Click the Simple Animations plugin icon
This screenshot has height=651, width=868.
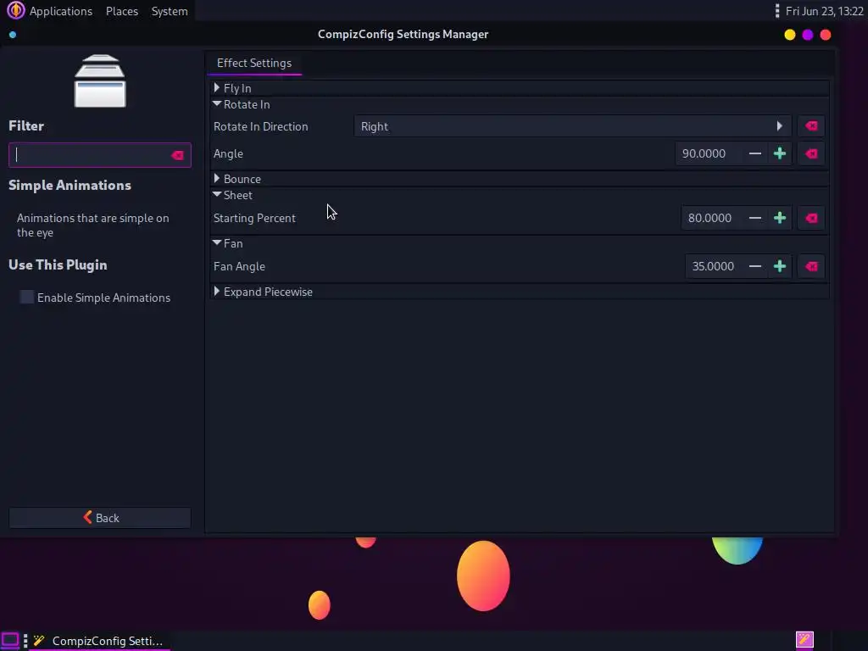(x=100, y=81)
